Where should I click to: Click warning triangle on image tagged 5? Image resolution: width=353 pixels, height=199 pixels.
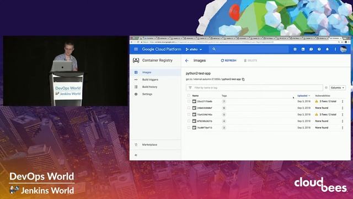click(317, 114)
